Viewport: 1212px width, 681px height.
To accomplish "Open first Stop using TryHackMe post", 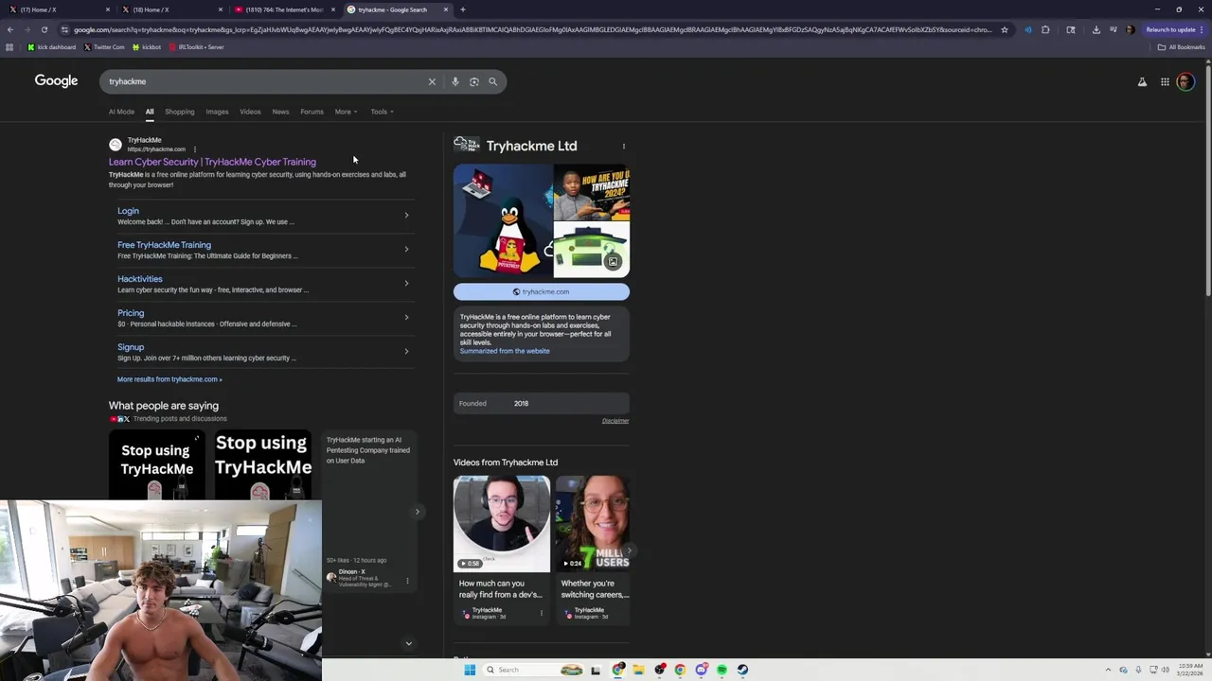I will pos(157,464).
